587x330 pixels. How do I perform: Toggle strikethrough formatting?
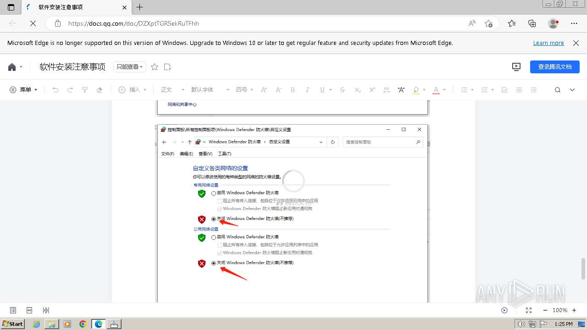pyautogui.click(x=343, y=90)
